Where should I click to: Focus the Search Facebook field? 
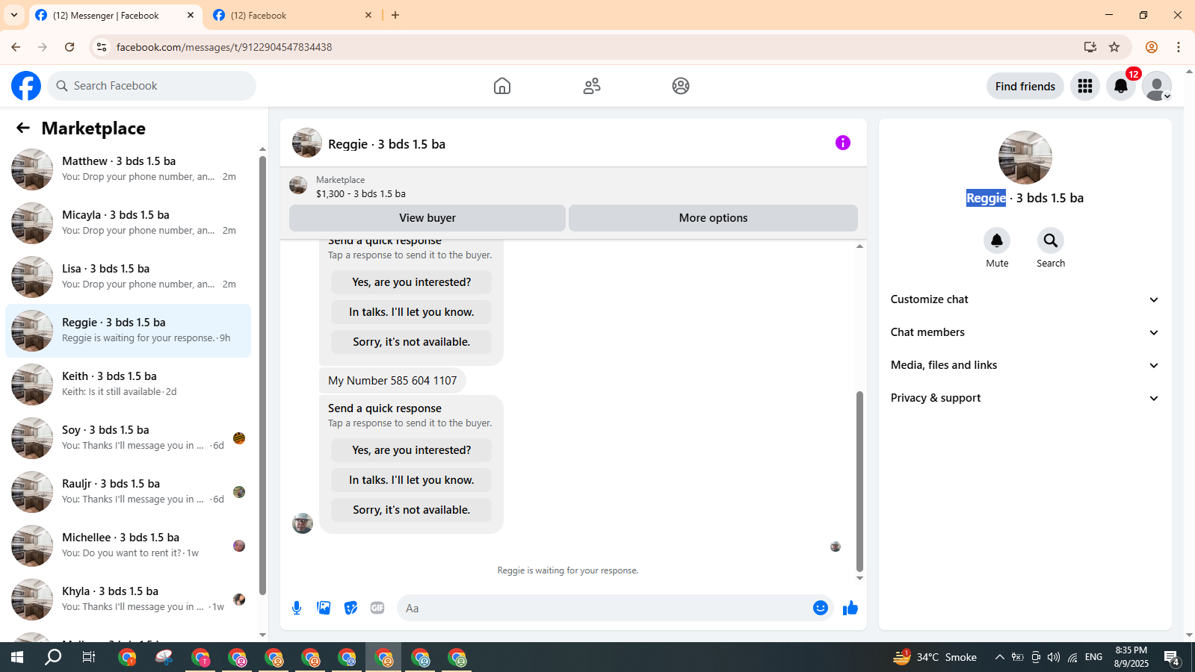coord(152,86)
